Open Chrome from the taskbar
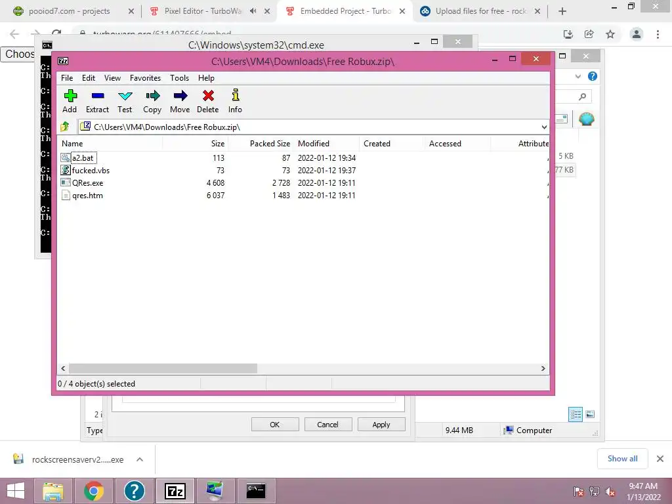Image resolution: width=672 pixels, height=504 pixels. pos(94,491)
